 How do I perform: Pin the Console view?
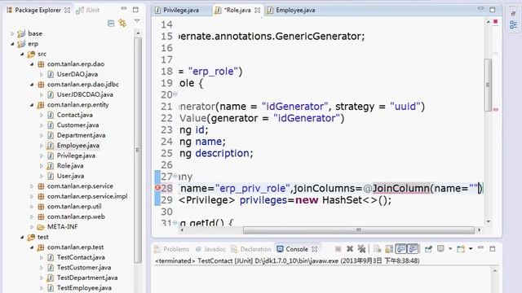click(x=428, y=249)
